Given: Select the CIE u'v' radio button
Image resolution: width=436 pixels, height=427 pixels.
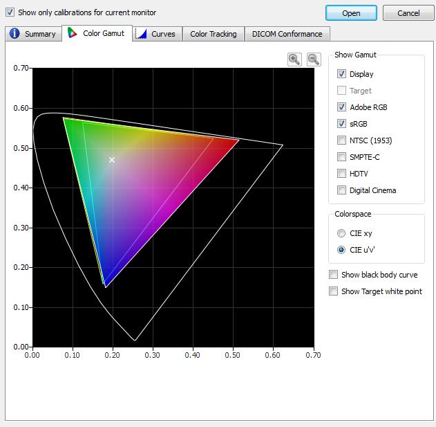Looking at the screenshot, I should [x=341, y=250].
